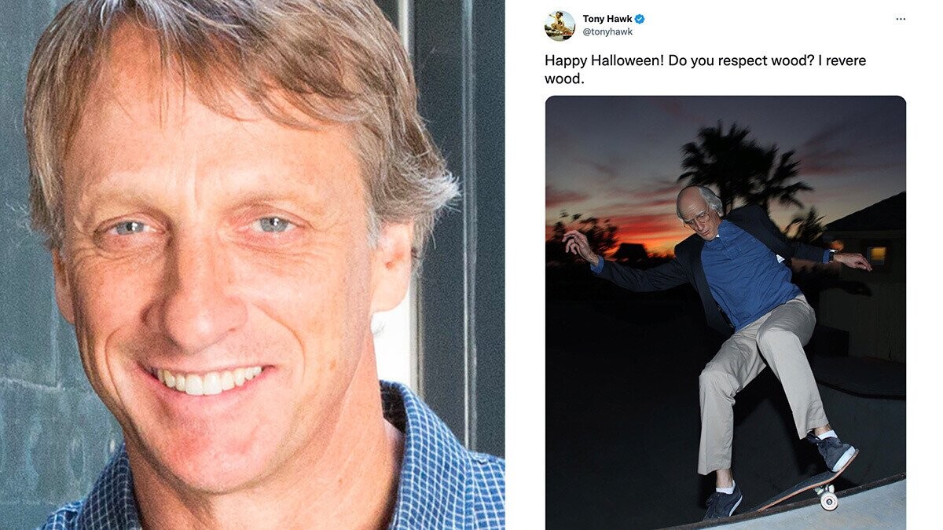Open the three-dot more options menu
Viewport: 943px width, 530px height.
[901, 19]
